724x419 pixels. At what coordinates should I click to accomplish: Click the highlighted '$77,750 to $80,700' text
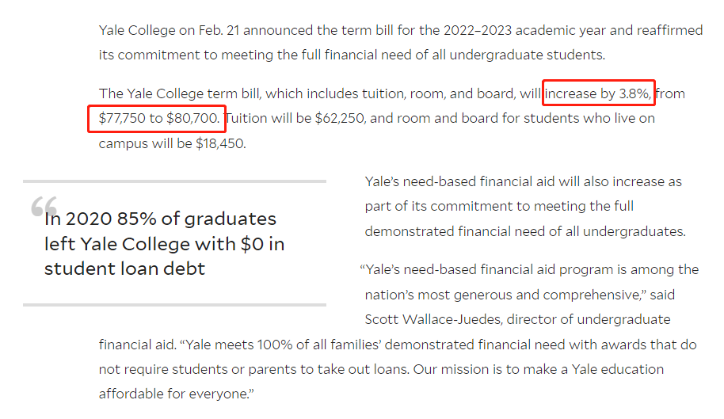click(159, 118)
